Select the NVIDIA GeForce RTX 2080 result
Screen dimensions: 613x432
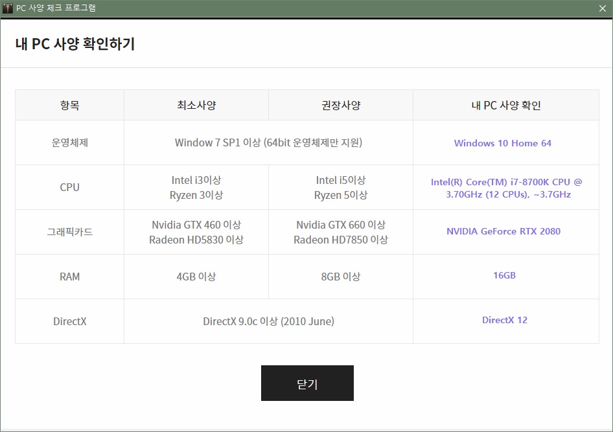pos(503,231)
